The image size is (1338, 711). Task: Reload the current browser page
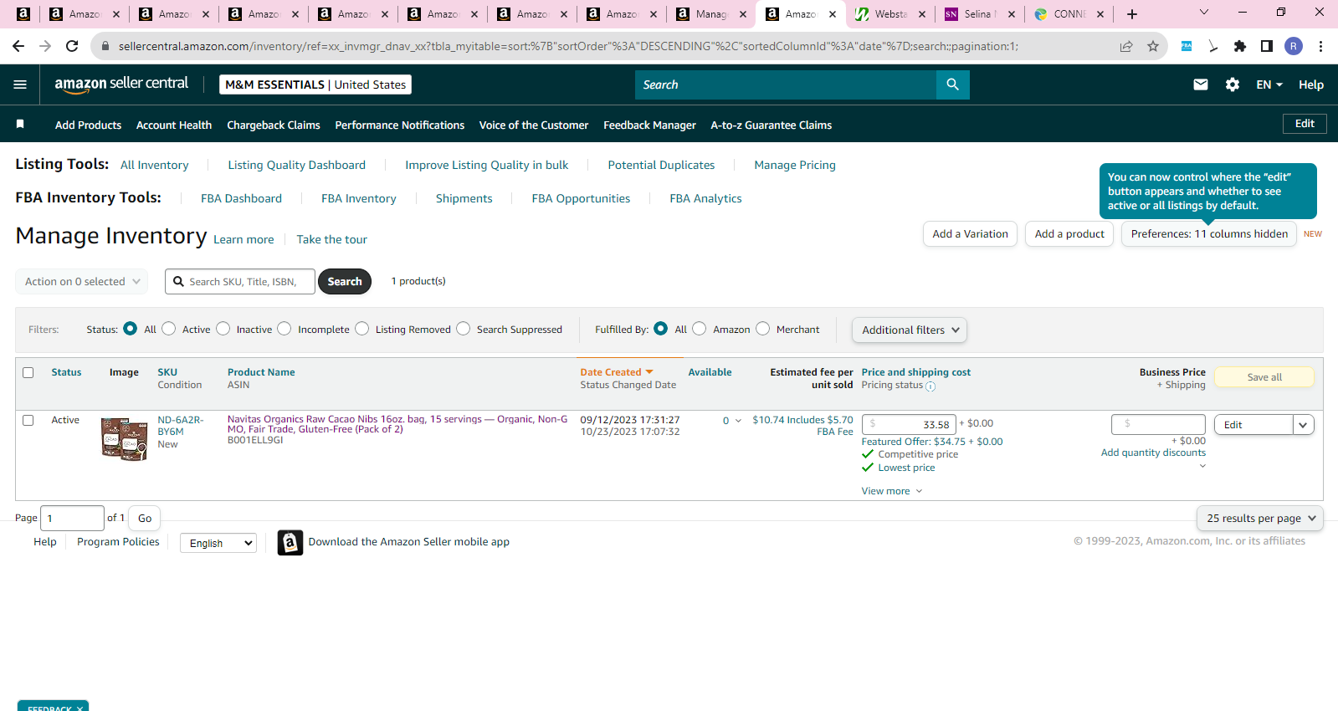click(72, 46)
